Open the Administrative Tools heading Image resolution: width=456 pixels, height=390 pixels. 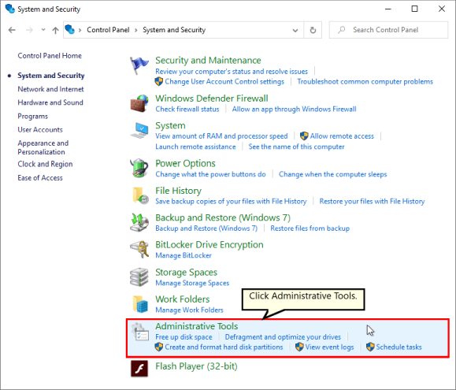[x=196, y=326]
